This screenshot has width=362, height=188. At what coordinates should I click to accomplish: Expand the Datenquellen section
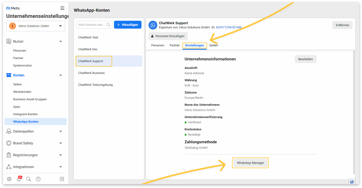click(x=61, y=131)
